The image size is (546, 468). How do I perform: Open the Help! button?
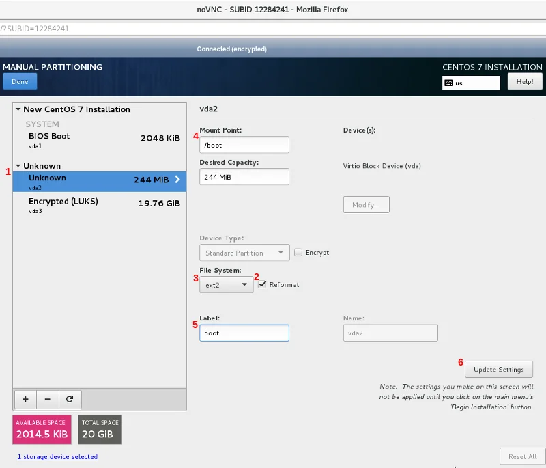[x=525, y=82]
